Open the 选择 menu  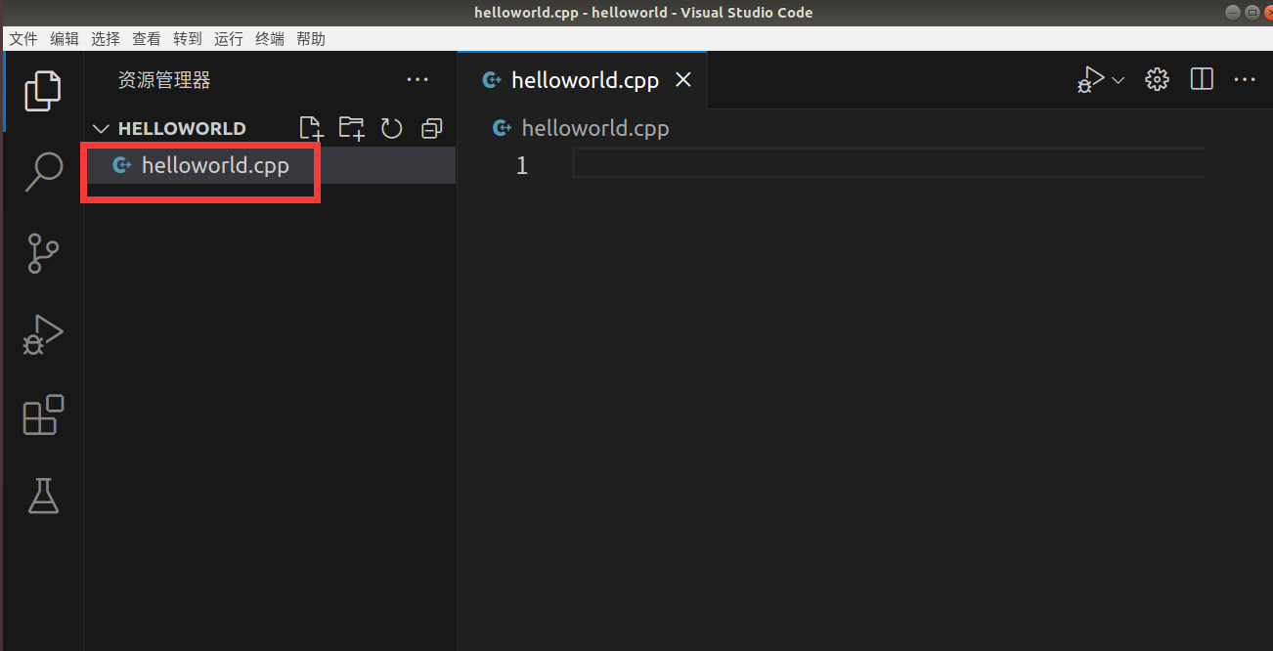point(106,39)
